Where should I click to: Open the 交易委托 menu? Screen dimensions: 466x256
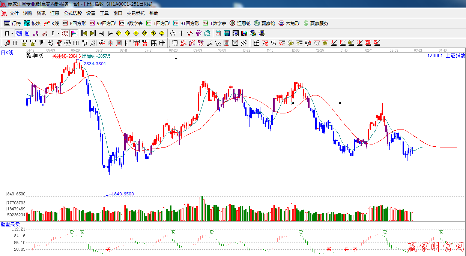[x=135, y=13]
